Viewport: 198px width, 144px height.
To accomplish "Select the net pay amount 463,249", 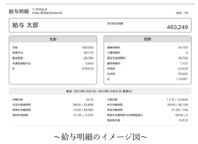I will [x=177, y=27].
